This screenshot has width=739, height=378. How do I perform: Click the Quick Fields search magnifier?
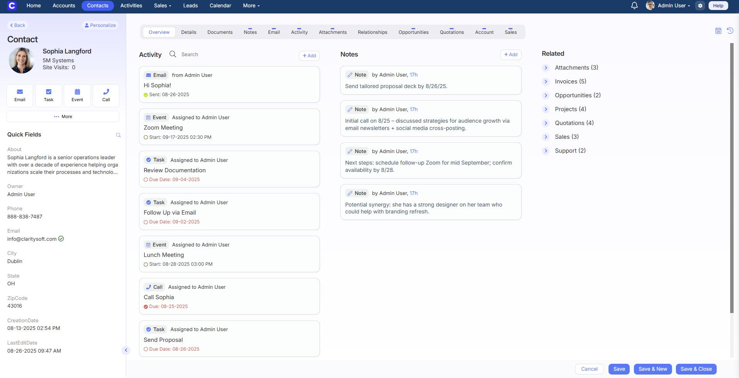119,135
